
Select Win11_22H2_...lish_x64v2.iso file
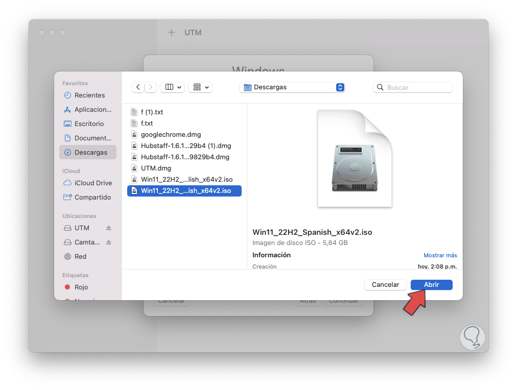click(x=184, y=179)
